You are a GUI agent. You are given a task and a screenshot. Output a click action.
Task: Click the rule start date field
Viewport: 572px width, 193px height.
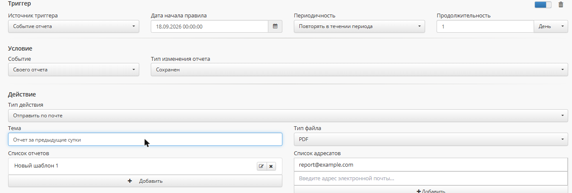coord(210,26)
